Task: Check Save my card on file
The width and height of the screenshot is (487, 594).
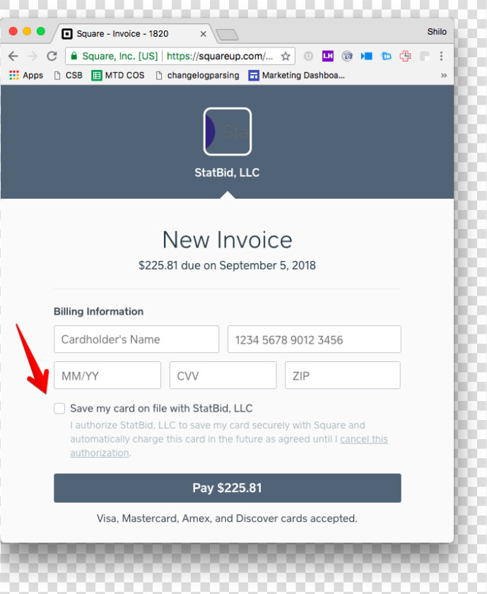Action: [x=59, y=409]
